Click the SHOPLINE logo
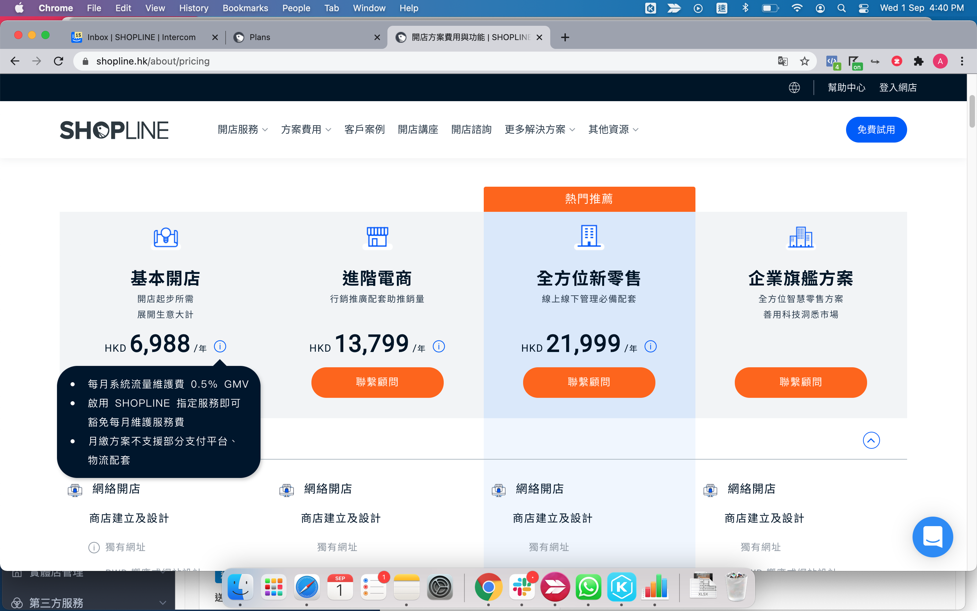 [114, 130]
